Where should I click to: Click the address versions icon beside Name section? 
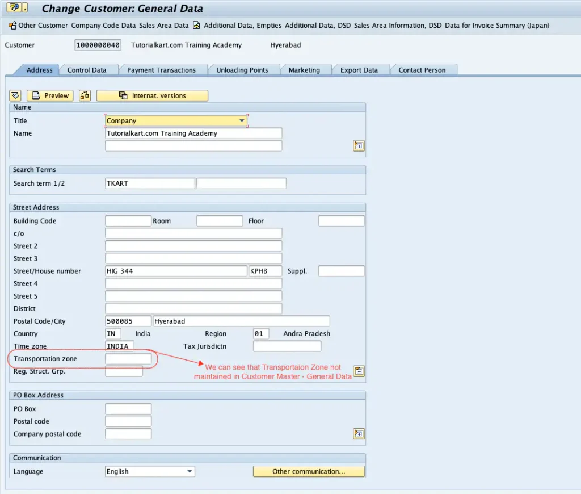359,145
